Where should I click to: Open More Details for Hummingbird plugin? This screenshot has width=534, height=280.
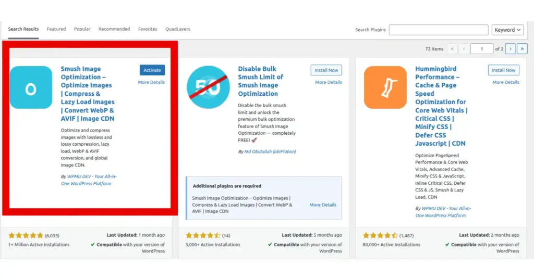click(506, 82)
